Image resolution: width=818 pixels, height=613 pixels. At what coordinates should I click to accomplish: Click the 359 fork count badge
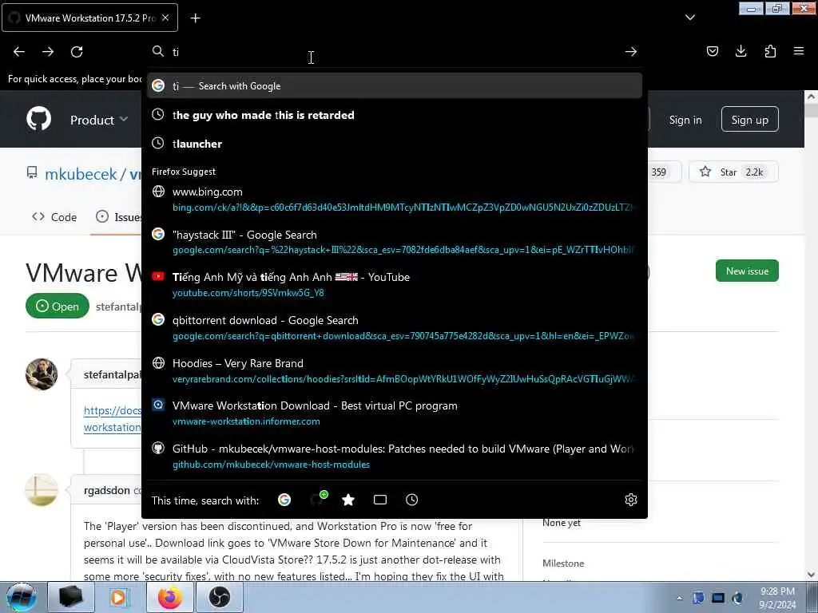[x=658, y=172]
